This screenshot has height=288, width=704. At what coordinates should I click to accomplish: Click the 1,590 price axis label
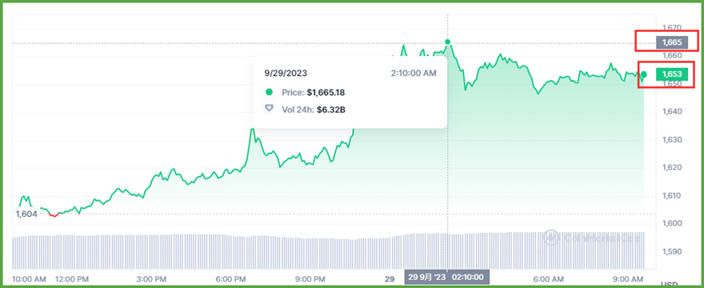click(672, 252)
